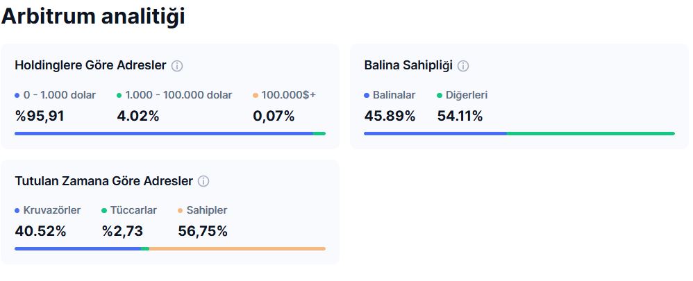Click orange Sahipler segment of time bar

237,249
